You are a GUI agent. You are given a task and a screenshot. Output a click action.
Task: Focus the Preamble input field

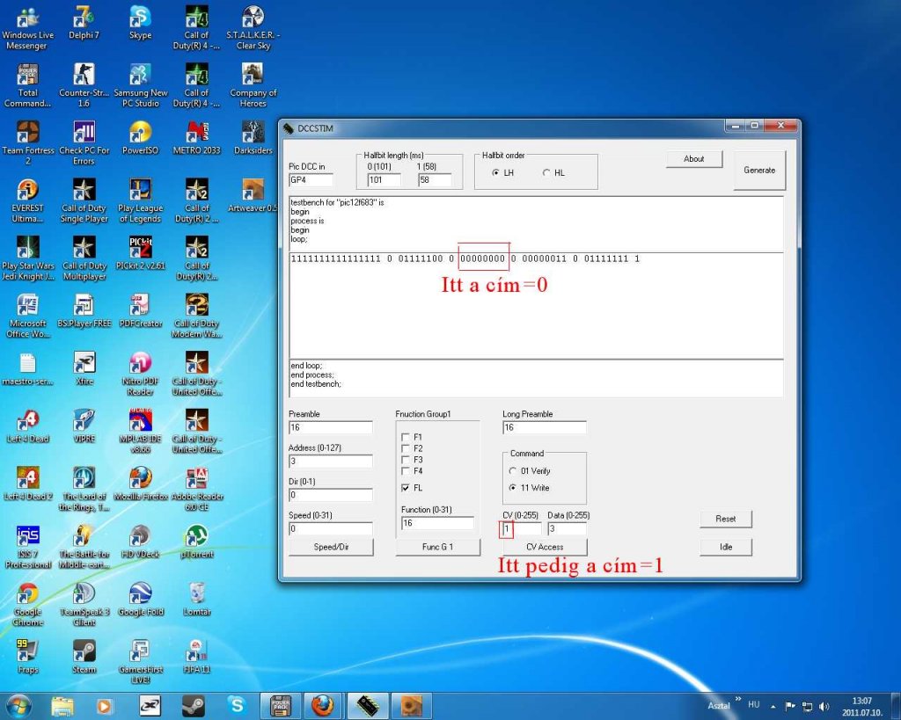tap(331, 428)
